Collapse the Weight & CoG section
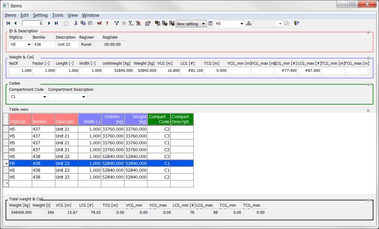 369,58
